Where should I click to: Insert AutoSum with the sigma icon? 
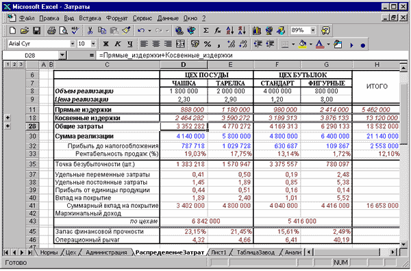206,31
